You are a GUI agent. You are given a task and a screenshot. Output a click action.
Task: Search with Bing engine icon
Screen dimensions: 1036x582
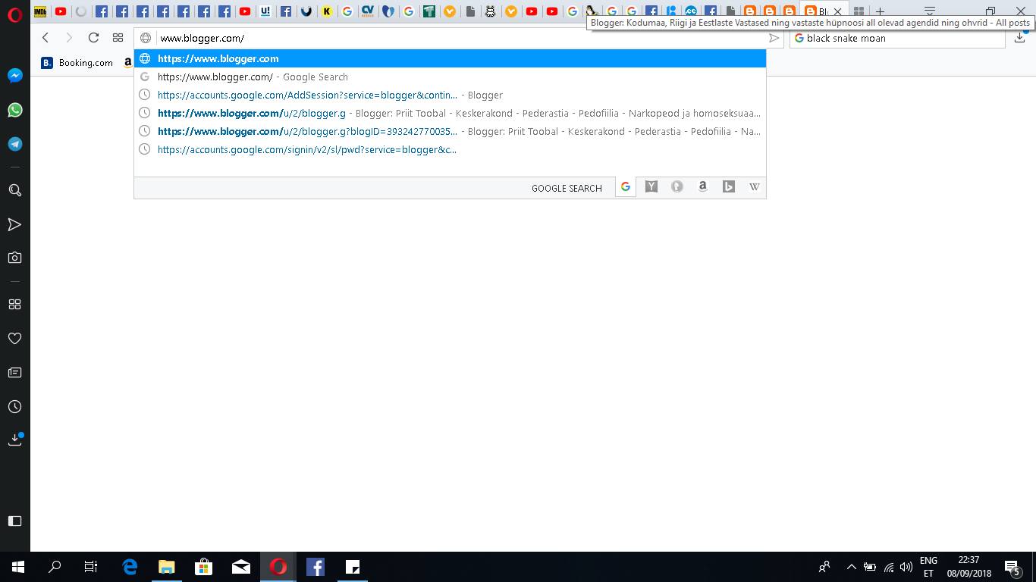(x=729, y=187)
